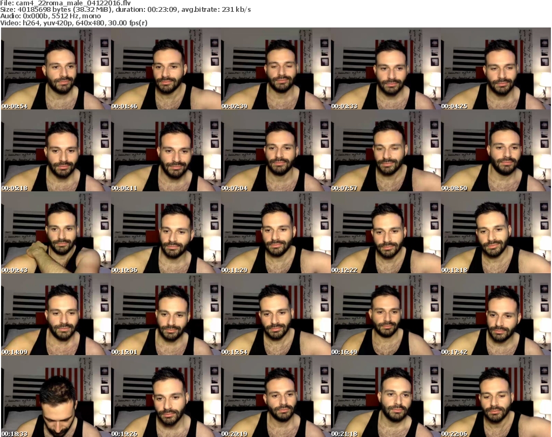Open the frame stamped 00:07:57
Image resolution: width=552 pixels, height=437 pixels.
(x=385, y=150)
